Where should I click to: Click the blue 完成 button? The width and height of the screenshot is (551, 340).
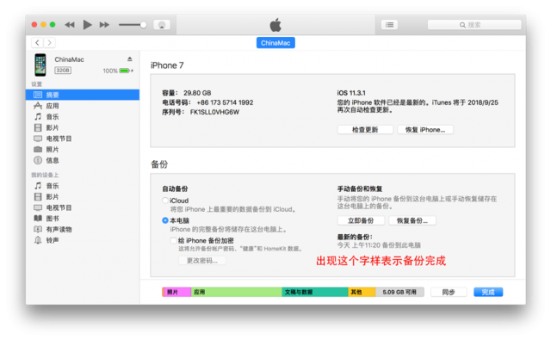(x=488, y=292)
